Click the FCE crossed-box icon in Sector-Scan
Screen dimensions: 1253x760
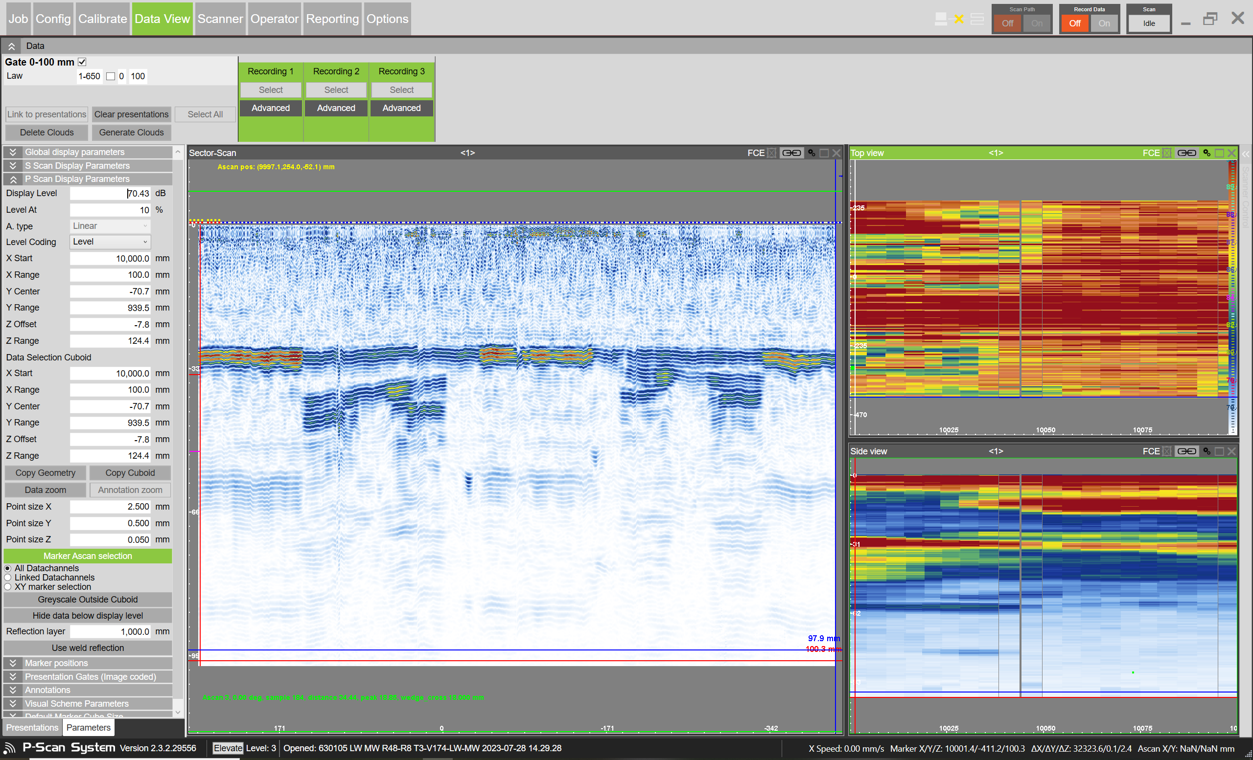[771, 153]
